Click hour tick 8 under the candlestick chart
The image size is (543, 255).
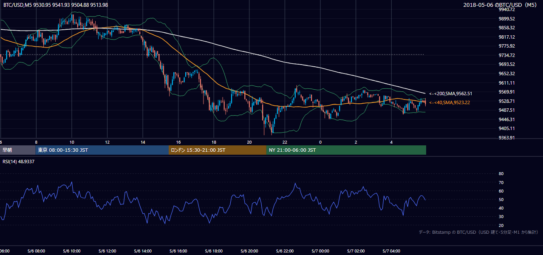(37, 142)
